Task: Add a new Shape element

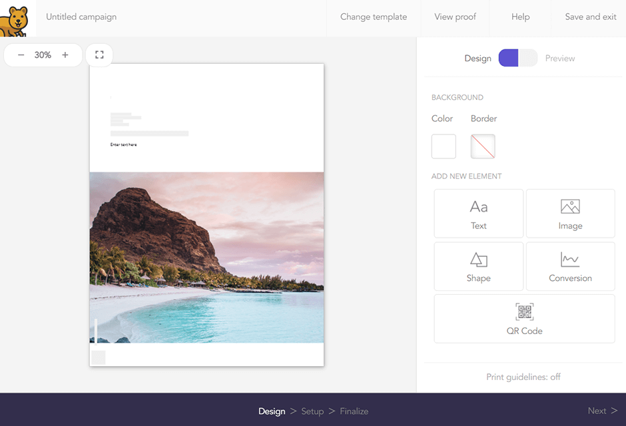Action: [478, 266]
